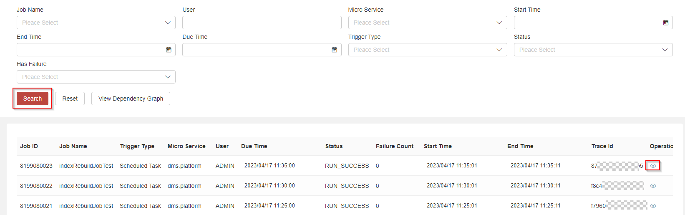
Task: View details of job 8199080023
Action: pos(653,166)
